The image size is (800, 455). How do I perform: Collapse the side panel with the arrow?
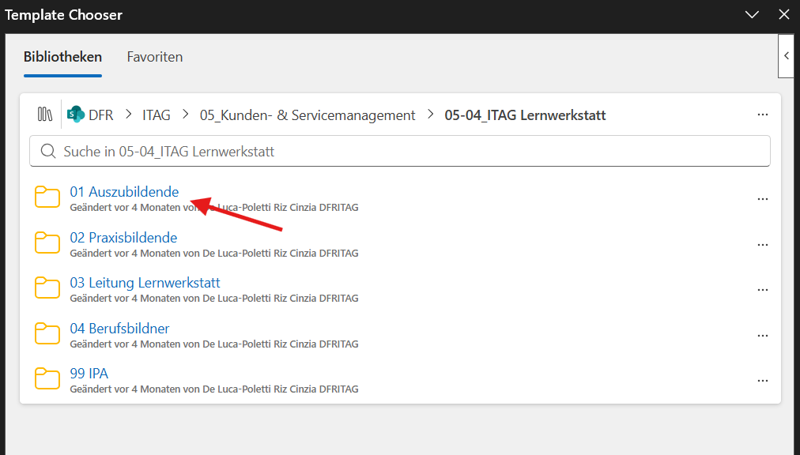click(x=787, y=55)
